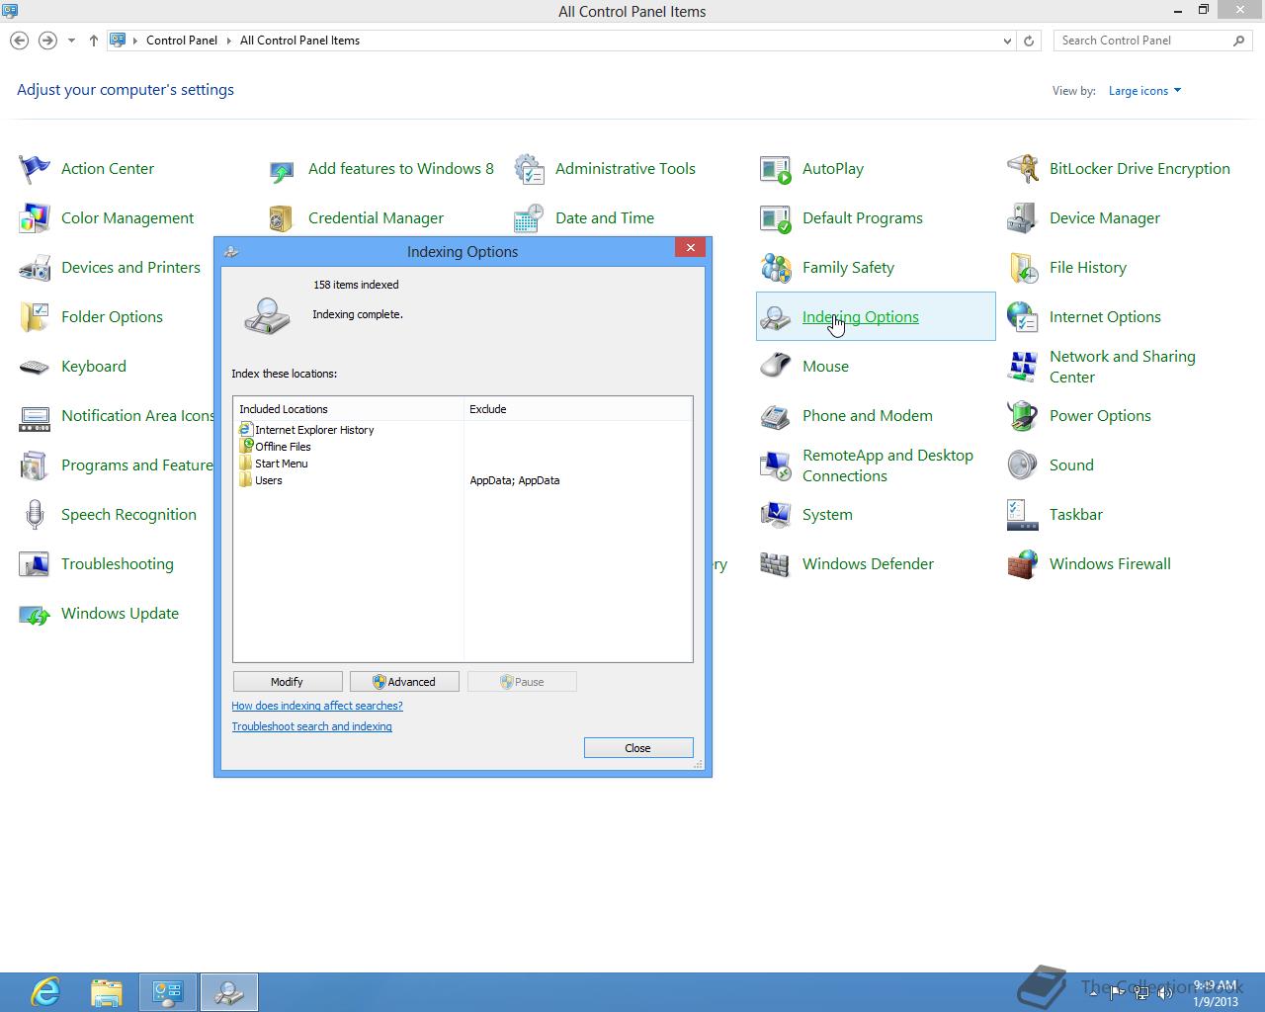
Task: Select Internet Explorer History in locations list
Action: point(306,430)
